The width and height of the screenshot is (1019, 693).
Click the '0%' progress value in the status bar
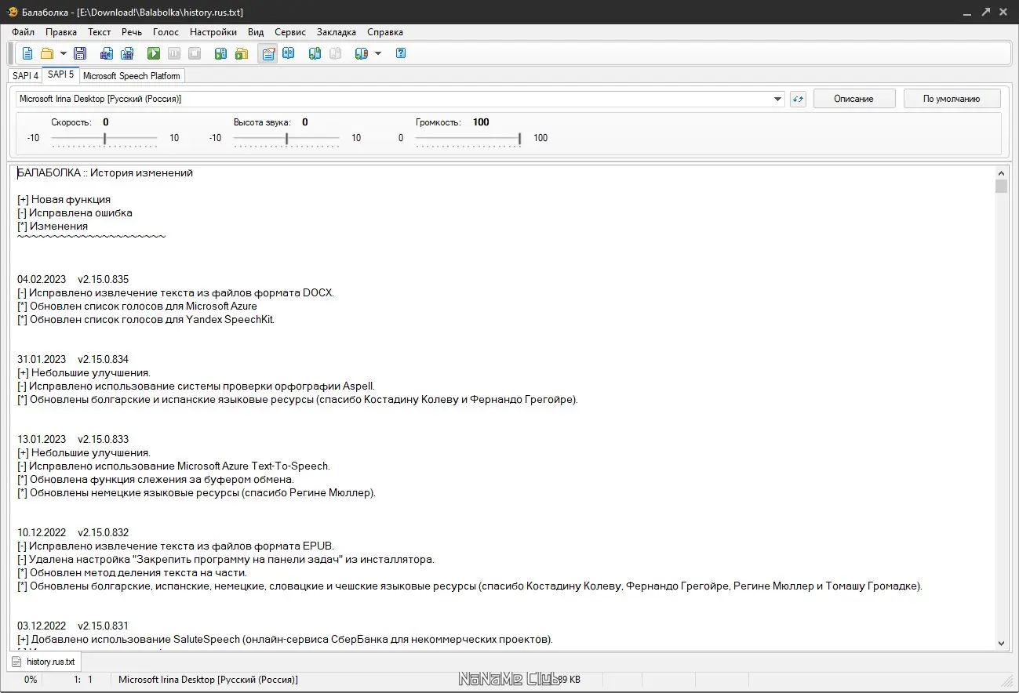[x=31, y=680]
